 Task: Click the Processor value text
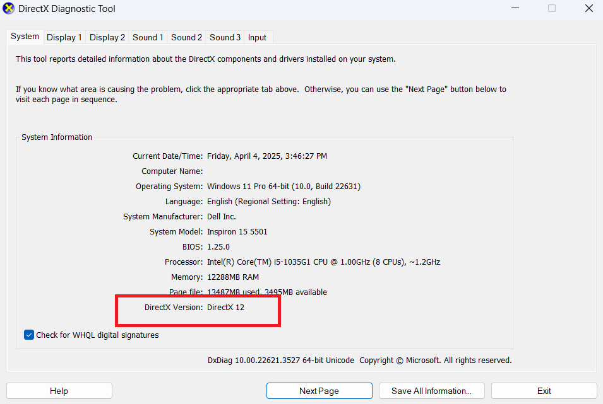coord(323,262)
